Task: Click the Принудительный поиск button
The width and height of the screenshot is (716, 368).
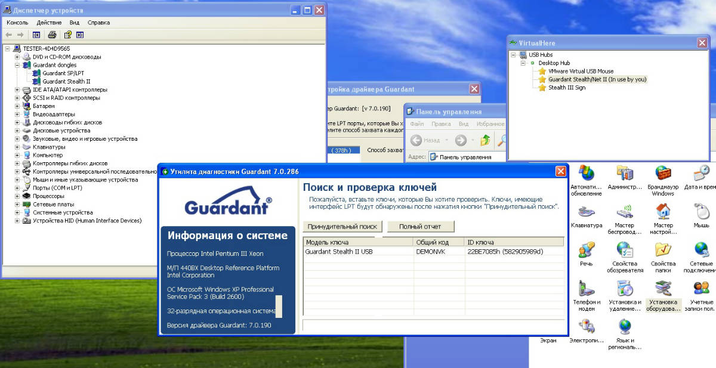Action: pyautogui.click(x=342, y=227)
